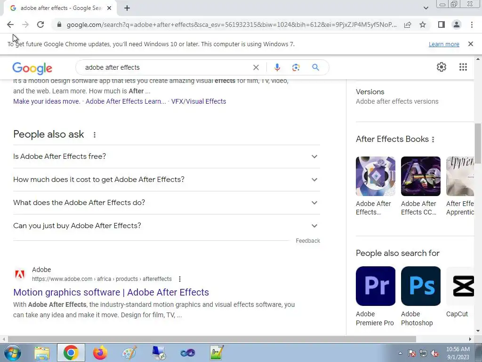This screenshot has width=482, height=362.
Task: Search by image with Lens icon
Action: coord(296,67)
